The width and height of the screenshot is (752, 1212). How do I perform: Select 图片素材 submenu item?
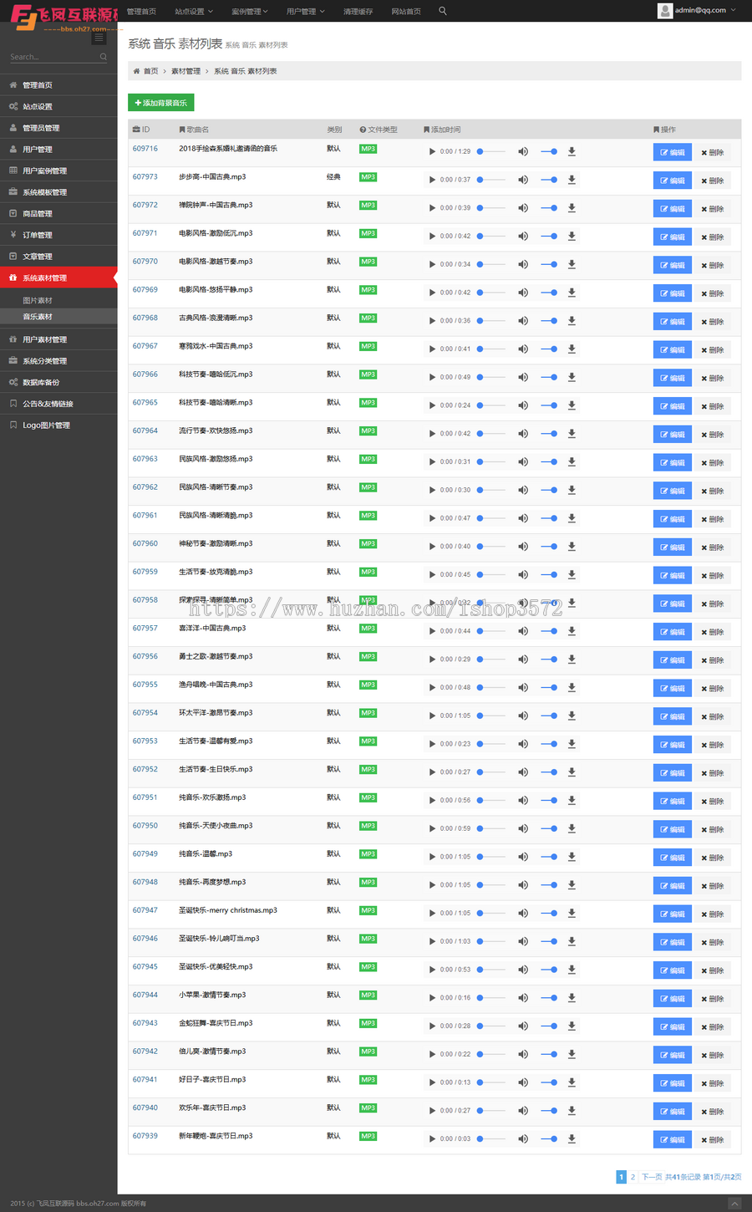[x=58, y=300]
